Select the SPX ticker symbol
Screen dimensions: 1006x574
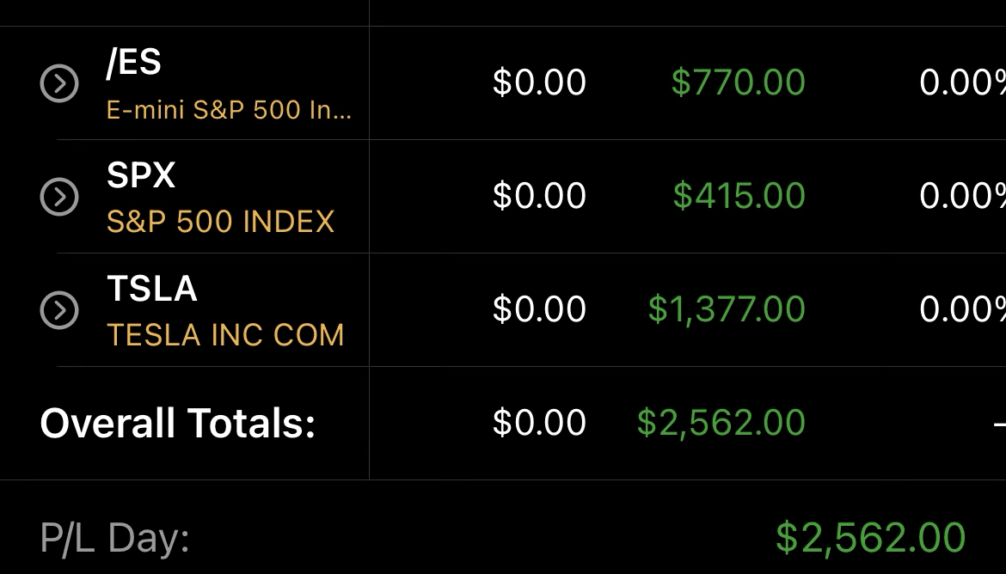(141, 176)
